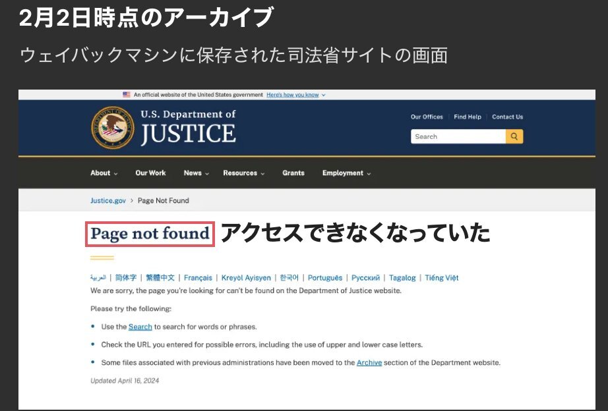Click the US flag icon in banner

[127, 95]
